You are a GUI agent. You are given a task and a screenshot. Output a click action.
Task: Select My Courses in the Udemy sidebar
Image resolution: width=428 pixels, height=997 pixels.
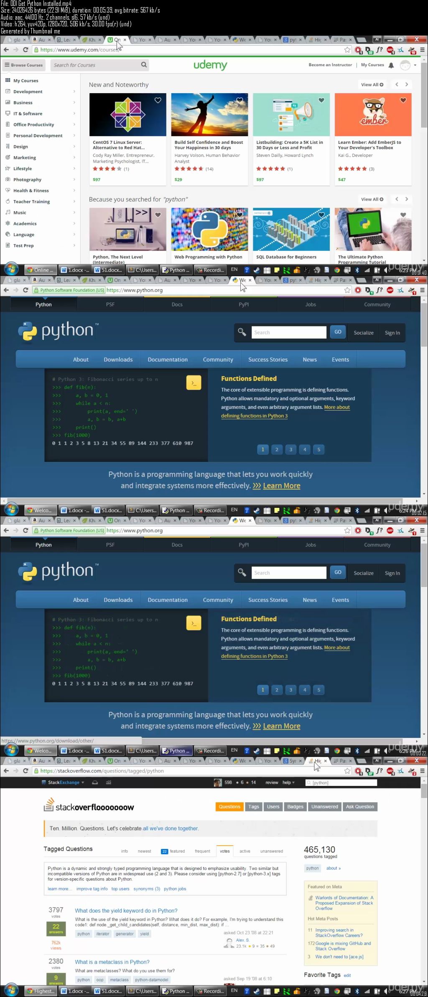click(25, 81)
